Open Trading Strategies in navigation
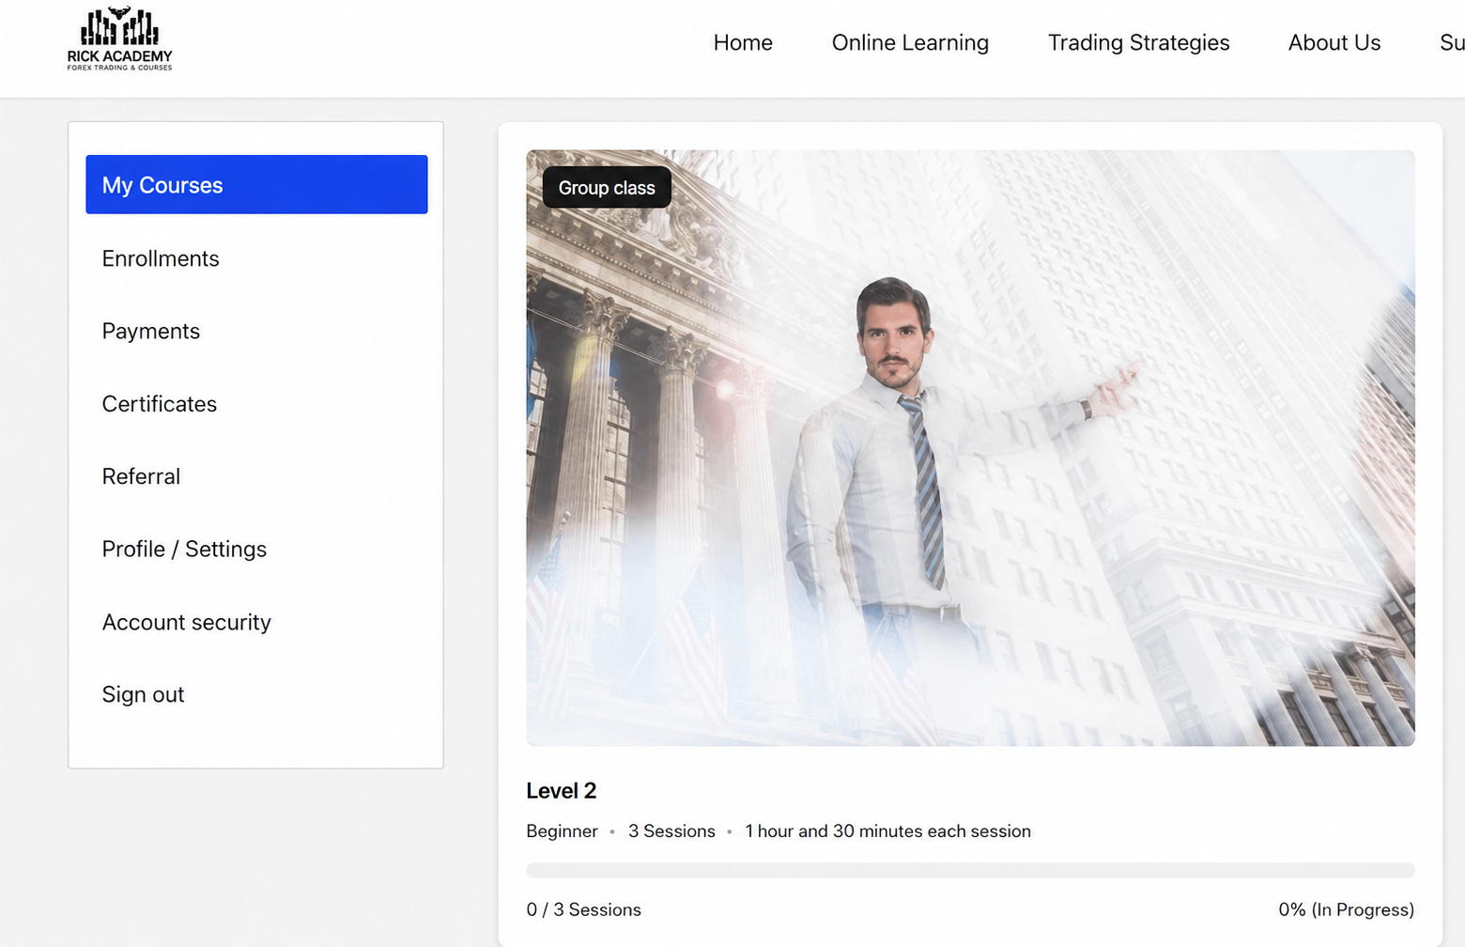The width and height of the screenshot is (1465, 947). click(x=1138, y=42)
